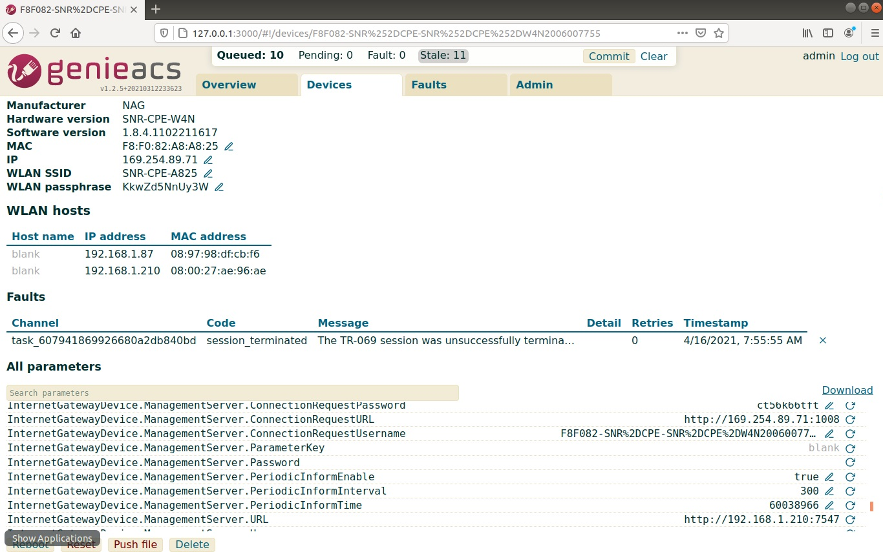This screenshot has width=883, height=552.
Task: Refresh the ParameterKey parameter
Action: pyautogui.click(x=851, y=448)
